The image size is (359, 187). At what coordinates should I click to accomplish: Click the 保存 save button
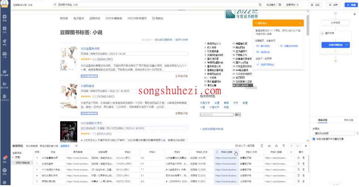pyautogui.click(x=333, y=5)
